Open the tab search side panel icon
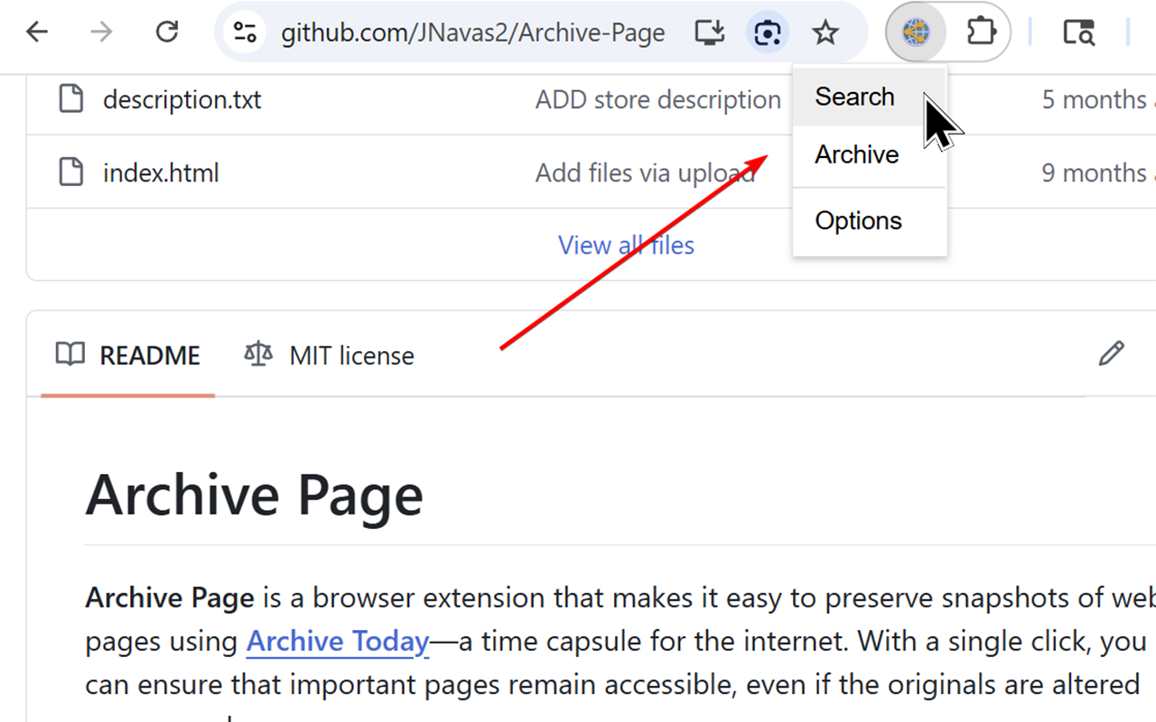The width and height of the screenshot is (1156, 722). coord(1078,33)
